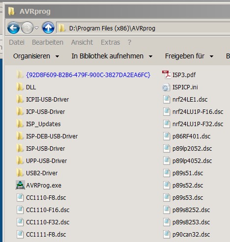230x242 pixels.
Task: Select the USB2-Driver folder icon
Action: click(x=20, y=173)
